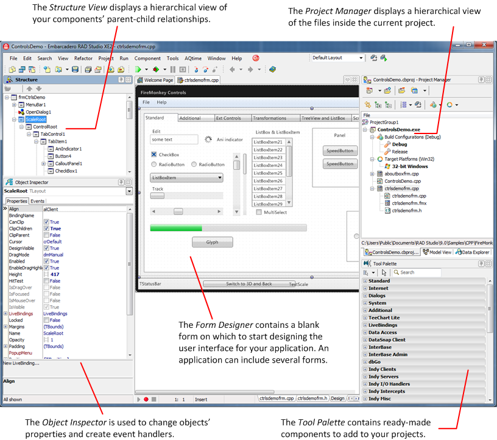The width and height of the screenshot is (497, 440).
Task: Open the Data Explorer tab
Action: click(x=473, y=252)
